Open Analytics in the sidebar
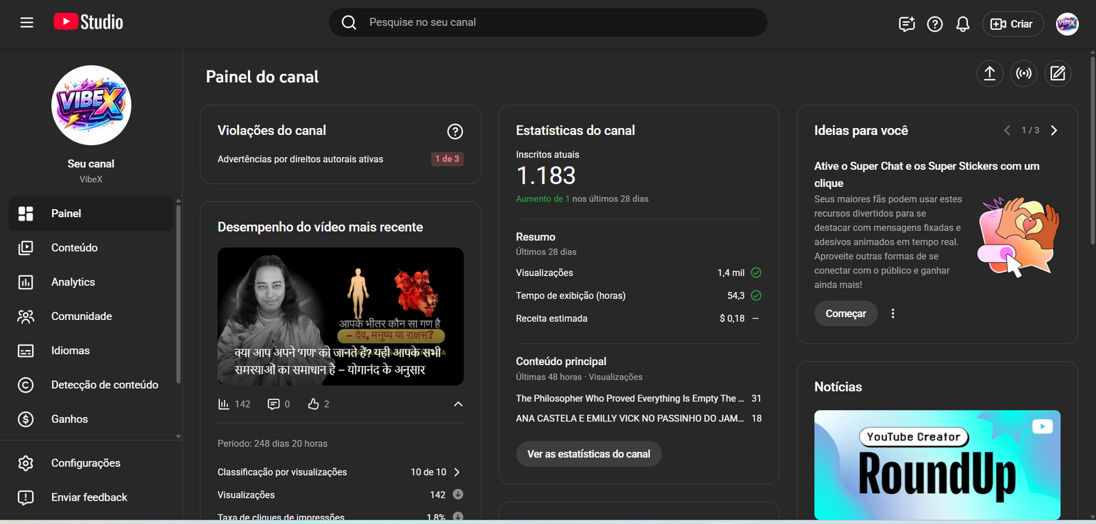Screen dimensions: 1096x524 coord(91,282)
